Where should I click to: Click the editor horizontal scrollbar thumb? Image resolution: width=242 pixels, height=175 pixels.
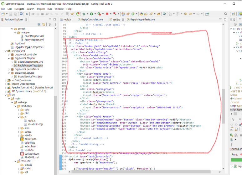[141, 172]
